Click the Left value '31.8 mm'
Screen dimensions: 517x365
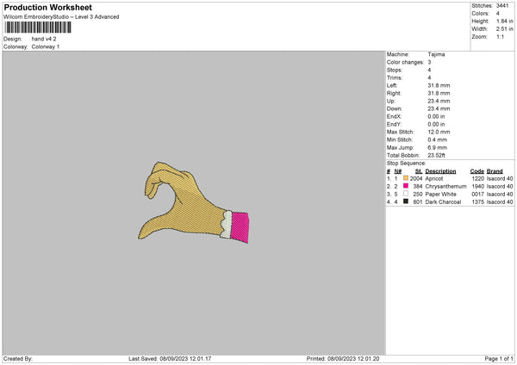[x=439, y=85]
